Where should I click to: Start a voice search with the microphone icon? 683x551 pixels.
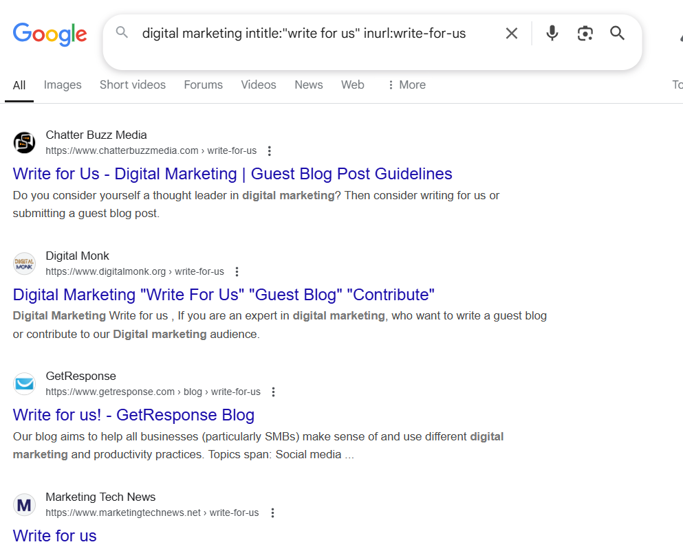[x=552, y=32]
